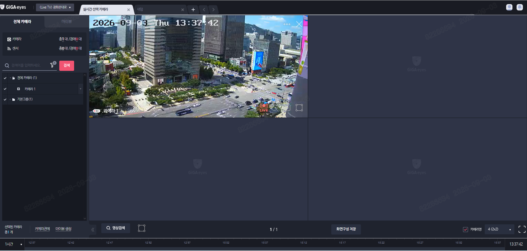Open the 4 (2x2) layout dropdown
This screenshot has height=251, width=527.
pyautogui.click(x=499, y=229)
